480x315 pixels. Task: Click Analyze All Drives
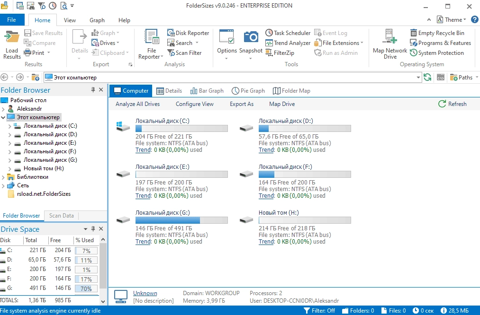click(x=137, y=104)
